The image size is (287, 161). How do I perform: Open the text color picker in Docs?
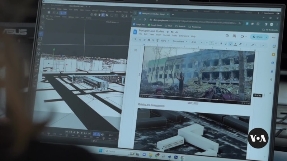pos(235,44)
